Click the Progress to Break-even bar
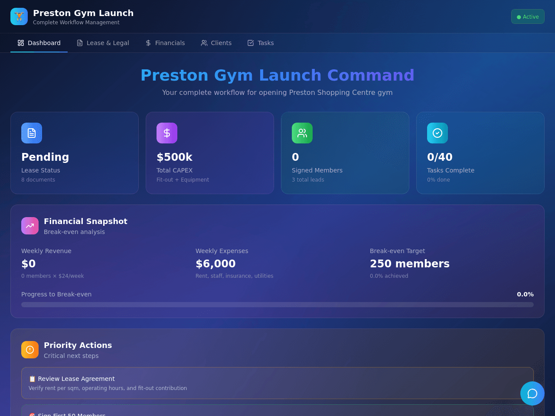The height and width of the screenshot is (416, 555). click(x=277, y=305)
